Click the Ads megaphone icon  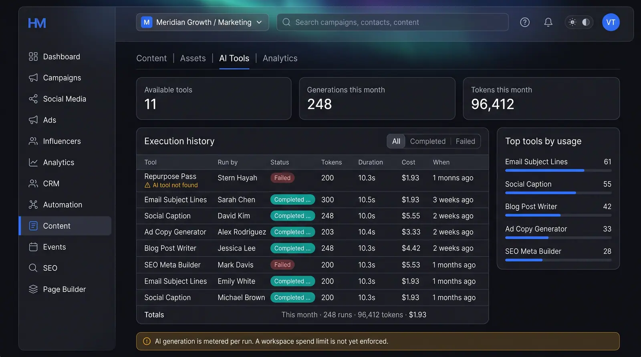click(33, 120)
